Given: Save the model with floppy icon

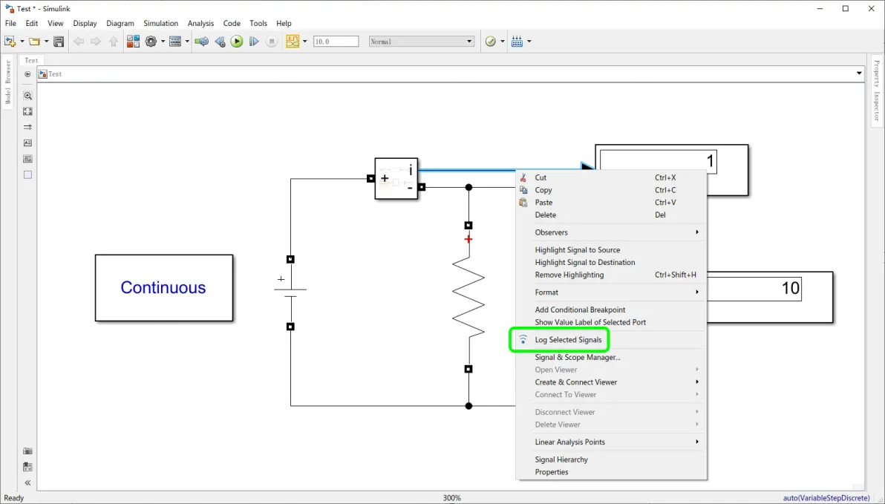Looking at the screenshot, I should [59, 42].
